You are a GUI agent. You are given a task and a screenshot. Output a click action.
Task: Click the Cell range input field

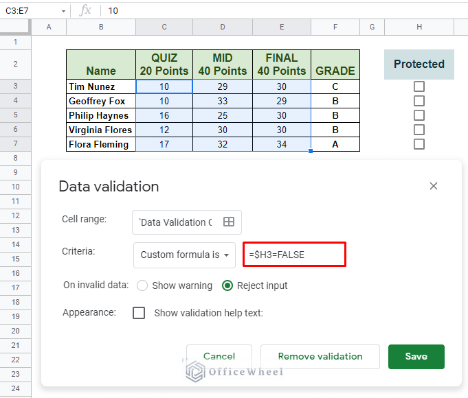tap(187, 222)
